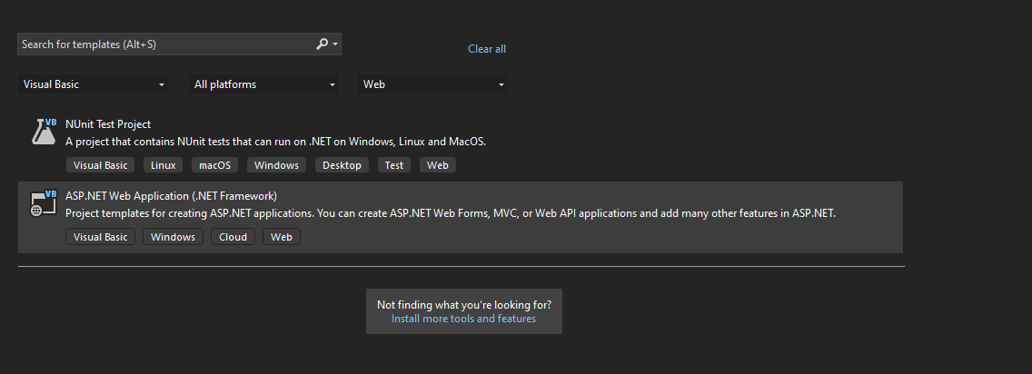Click the Linux tag under NUnit
Screen dimensions: 1032x374
[x=164, y=165]
